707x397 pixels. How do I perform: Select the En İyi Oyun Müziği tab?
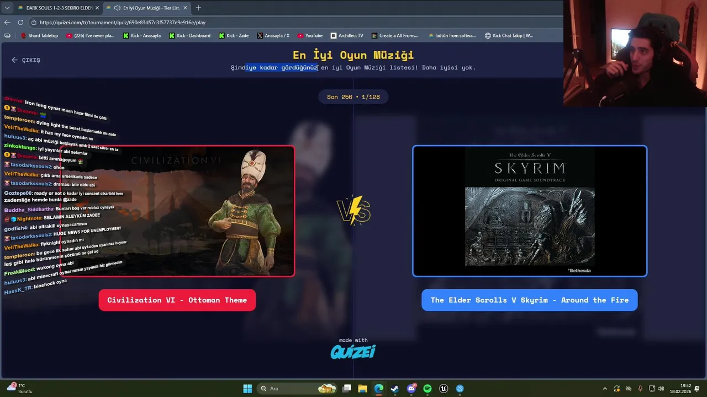(146, 8)
